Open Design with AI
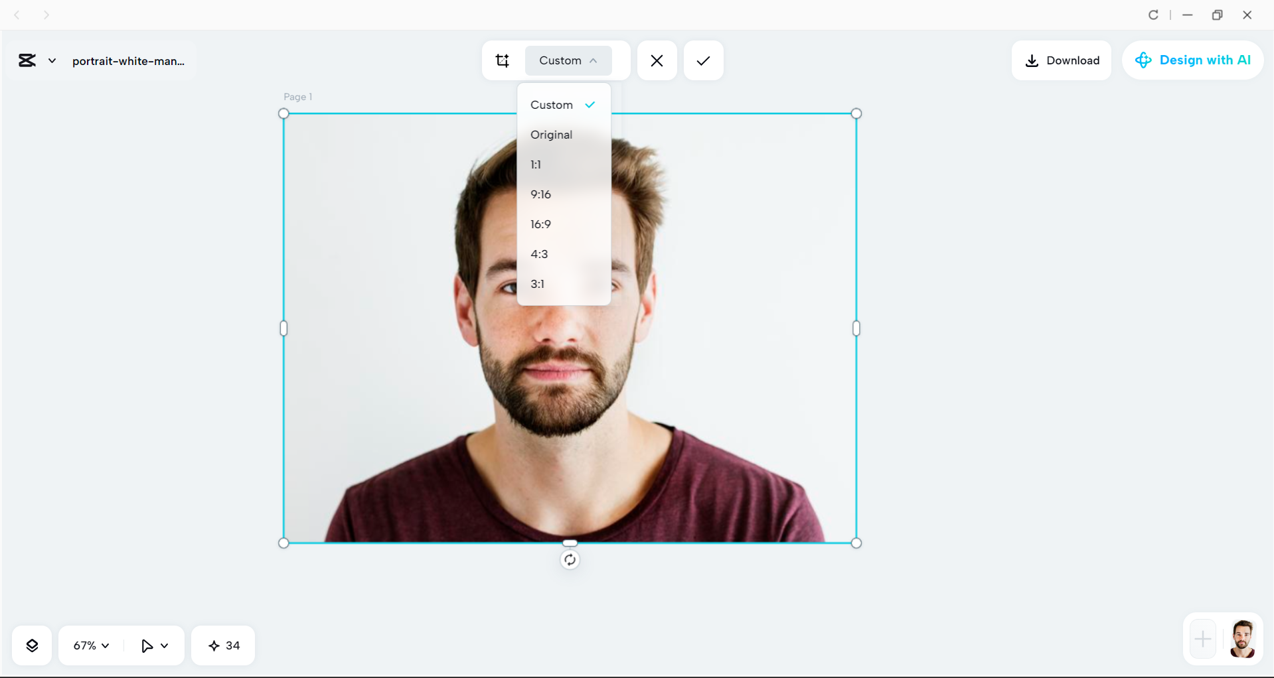Screen dimensions: 1274x678 coord(1192,60)
